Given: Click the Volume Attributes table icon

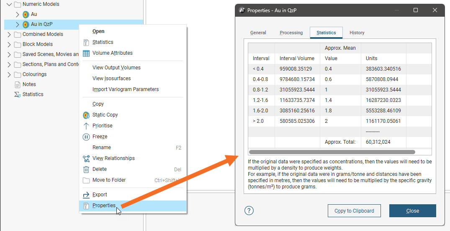Looking at the screenshot, I should click(x=86, y=53).
